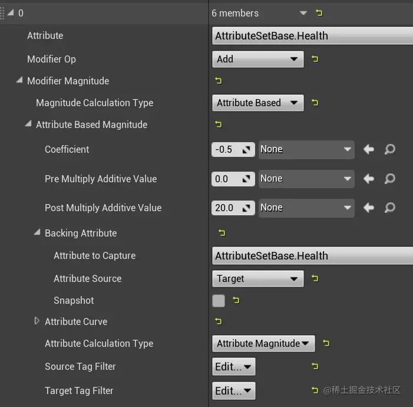Open the Target Tag Filter Edit button
Image resolution: width=413 pixels, height=407 pixels.
click(x=233, y=390)
